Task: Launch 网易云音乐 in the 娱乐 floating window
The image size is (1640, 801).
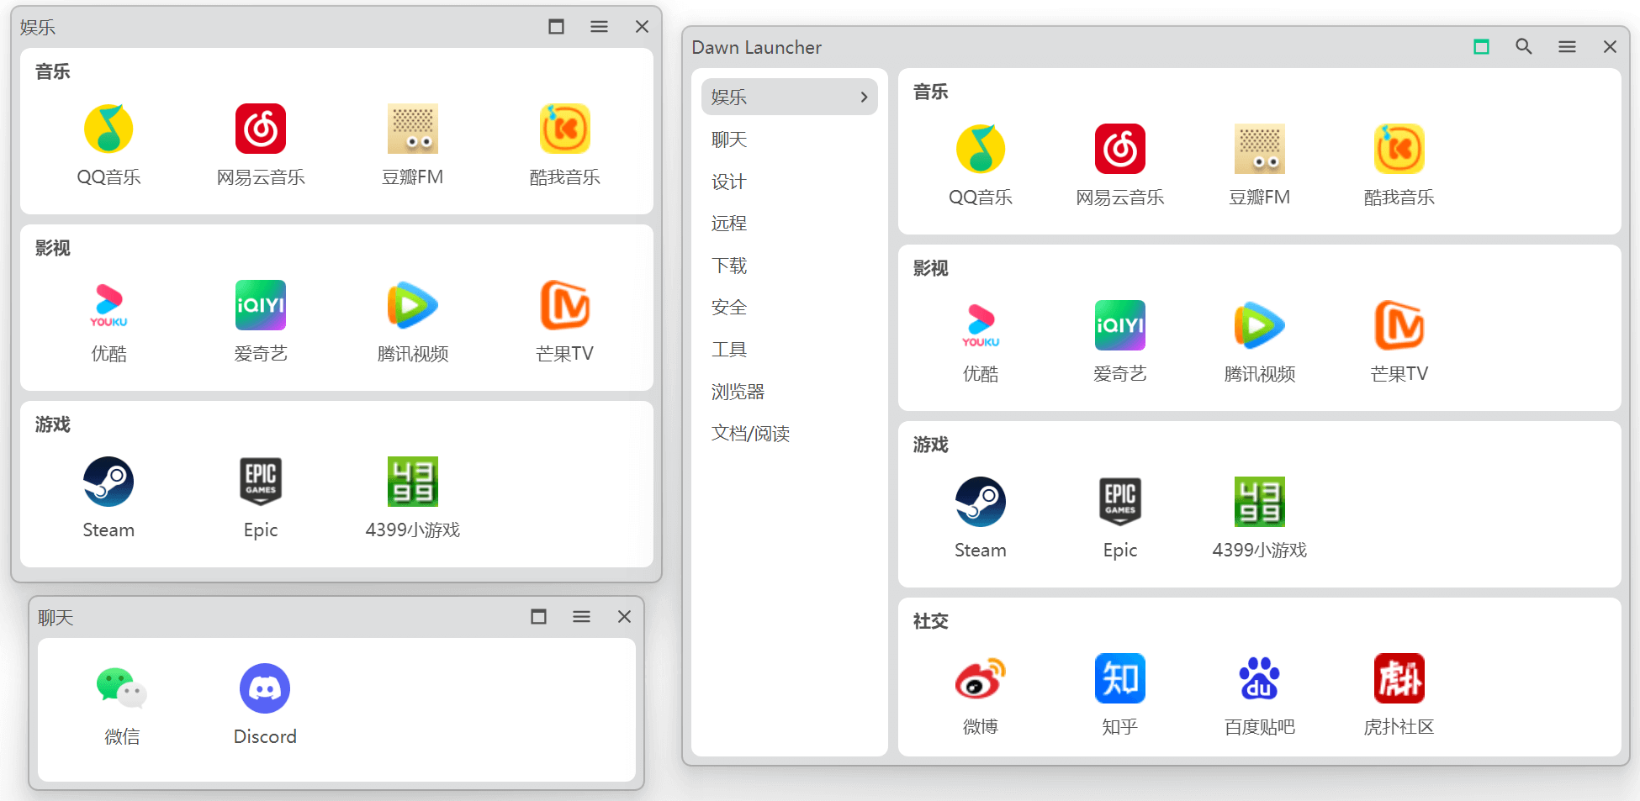Action: (261, 145)
